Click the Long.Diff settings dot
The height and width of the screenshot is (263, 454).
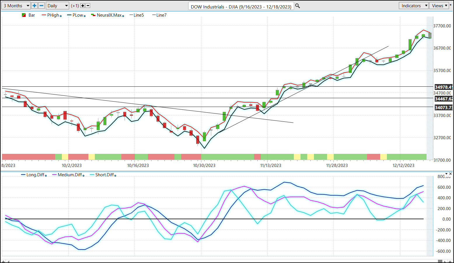click(x=46, y=176)
